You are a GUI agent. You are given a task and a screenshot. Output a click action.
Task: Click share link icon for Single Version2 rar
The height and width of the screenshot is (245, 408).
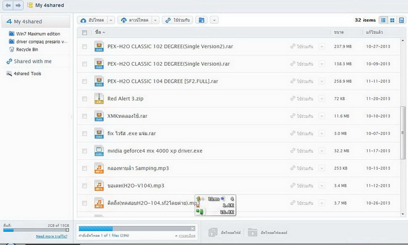click(293, 46)
